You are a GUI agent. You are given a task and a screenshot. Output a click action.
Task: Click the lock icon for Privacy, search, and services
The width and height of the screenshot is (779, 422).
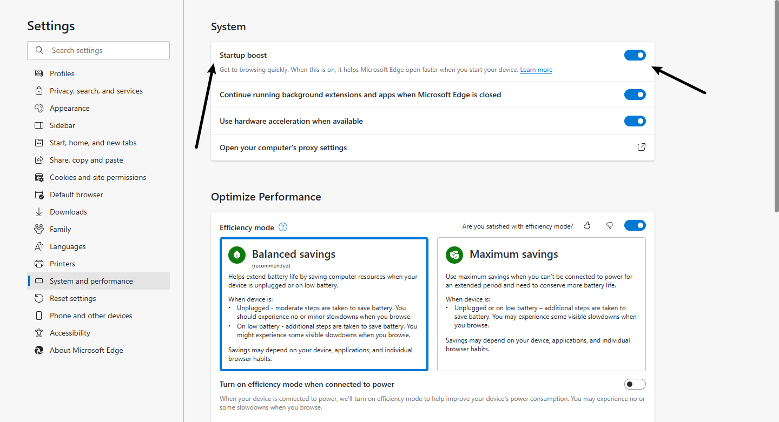point(39,91)
